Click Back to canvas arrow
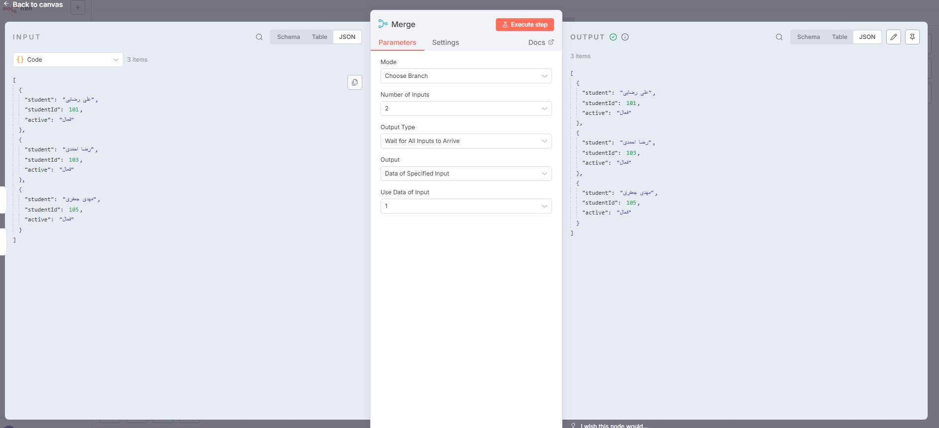The image size is (939, 428). click(x=6, y=4)
